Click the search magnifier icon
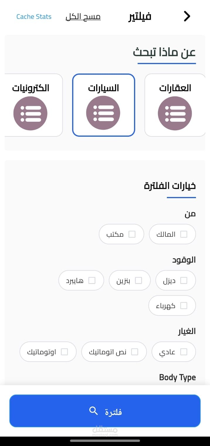The width and height of the screenshot is (210, 446). coord(94,411)
